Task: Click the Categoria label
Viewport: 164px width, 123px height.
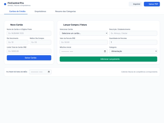Action: point(113,47)
